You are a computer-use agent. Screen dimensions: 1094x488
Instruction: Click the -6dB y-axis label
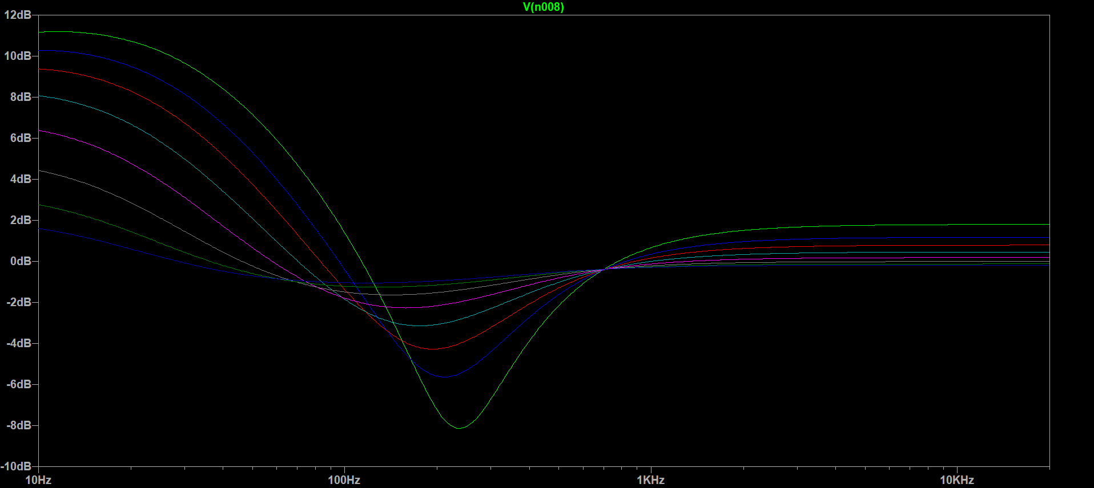(x=19, y=384)
